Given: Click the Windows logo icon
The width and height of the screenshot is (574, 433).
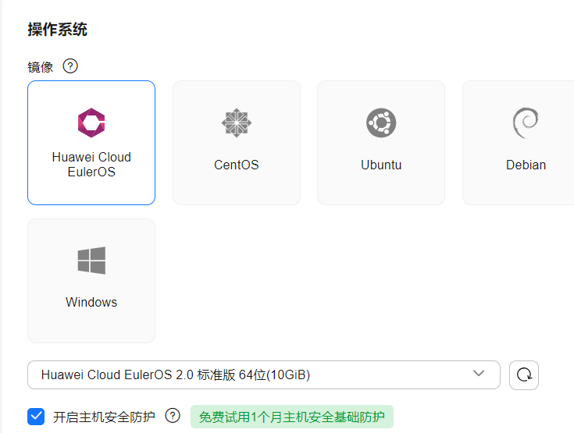Looking at the screenshot, I should pos(91,261).
